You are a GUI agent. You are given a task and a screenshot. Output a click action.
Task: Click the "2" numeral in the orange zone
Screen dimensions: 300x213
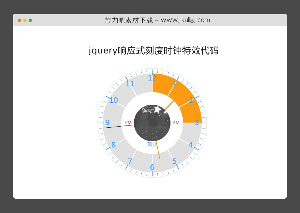point(191,100)
